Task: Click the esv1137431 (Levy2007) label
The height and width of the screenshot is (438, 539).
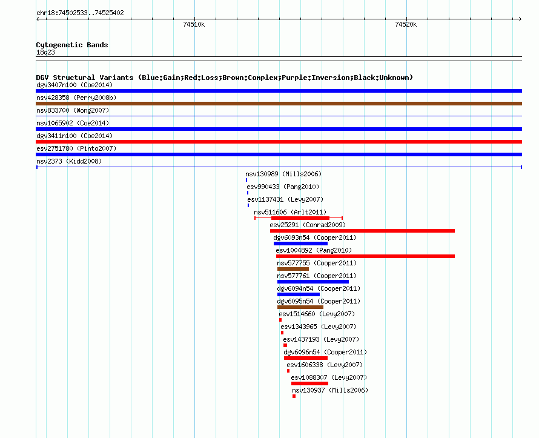Action: click(x=285, y=199)
